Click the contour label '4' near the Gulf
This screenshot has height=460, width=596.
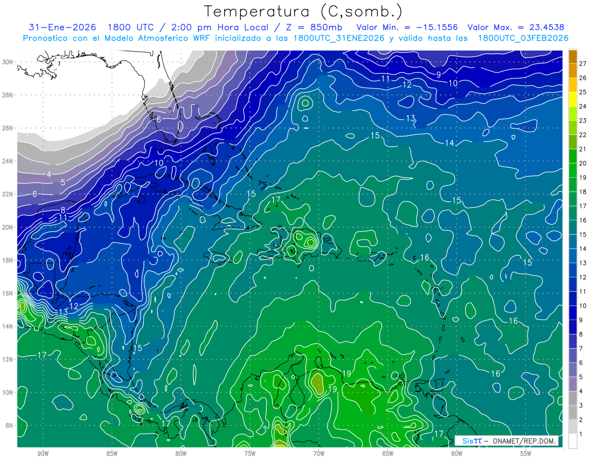pos(49,174)
